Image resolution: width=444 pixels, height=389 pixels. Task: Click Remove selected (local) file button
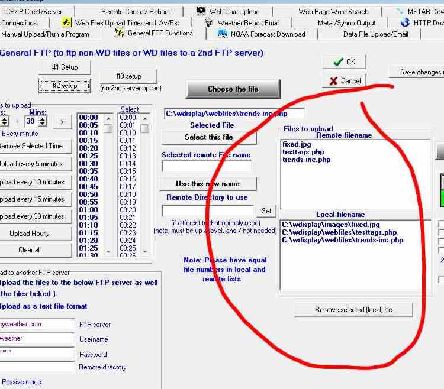pos(353,310)
